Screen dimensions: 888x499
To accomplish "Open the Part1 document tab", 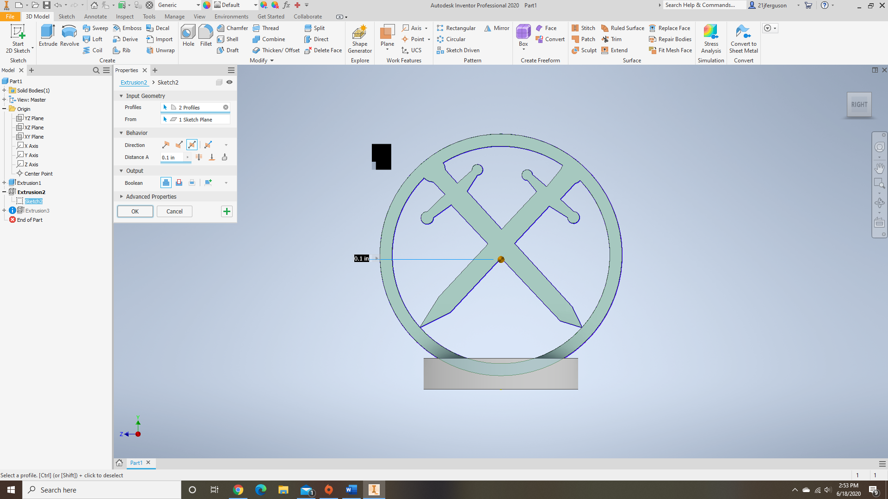I will pyautogui.click(x=136, y=463).
